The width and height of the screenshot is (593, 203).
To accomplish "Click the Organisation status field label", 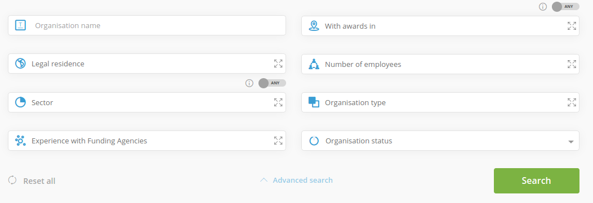I will point(359,141).
